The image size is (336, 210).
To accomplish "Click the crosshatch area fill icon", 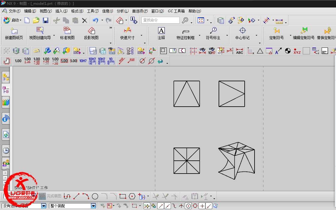I will click(164, 51).
